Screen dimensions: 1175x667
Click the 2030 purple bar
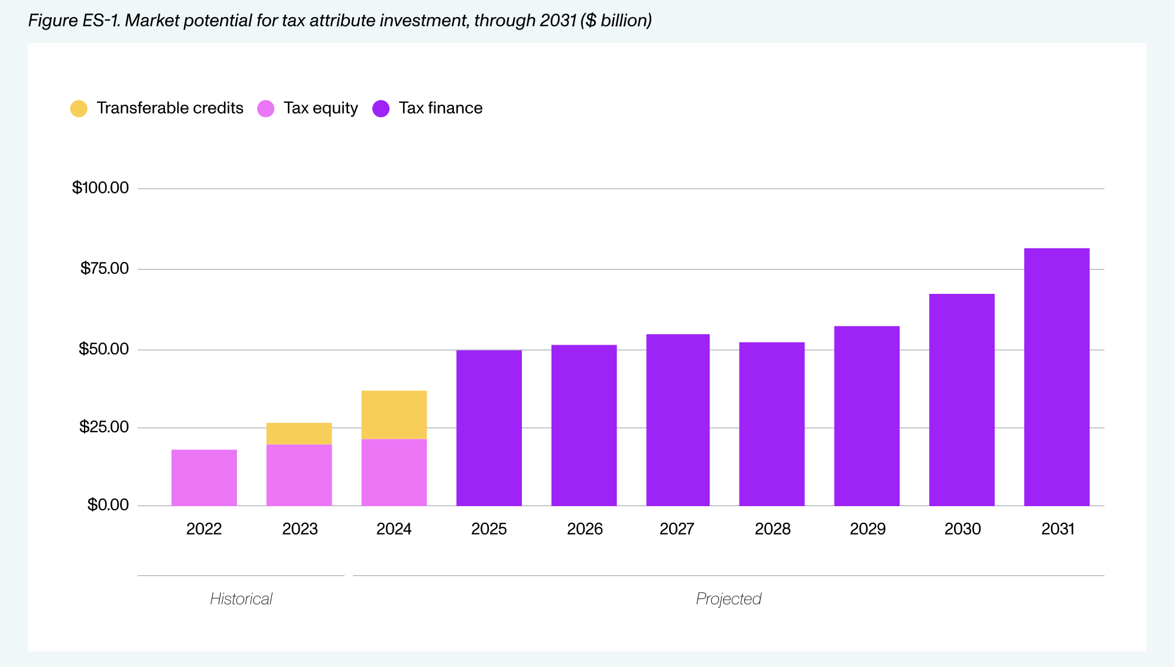click(962, 399)
